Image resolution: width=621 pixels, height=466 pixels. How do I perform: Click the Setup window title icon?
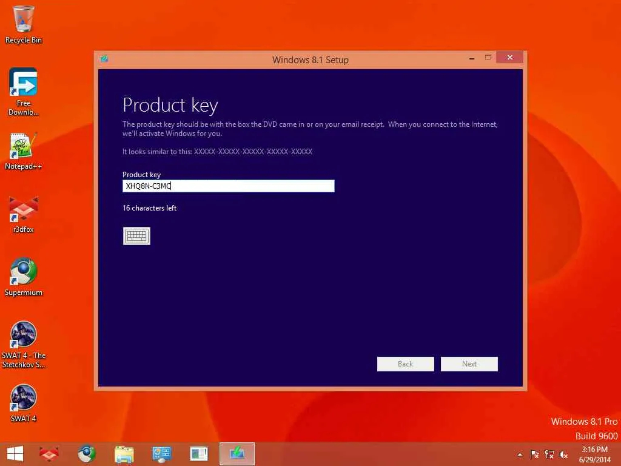click(104, 59)
